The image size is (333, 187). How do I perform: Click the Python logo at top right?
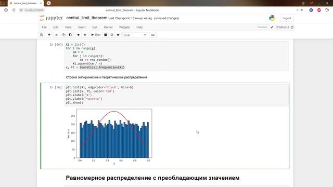click(272, 18)
